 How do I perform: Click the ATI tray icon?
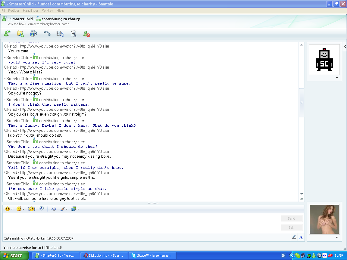pos(330,255)
